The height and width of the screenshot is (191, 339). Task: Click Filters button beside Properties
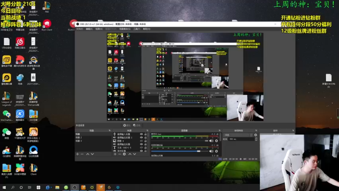136,125
